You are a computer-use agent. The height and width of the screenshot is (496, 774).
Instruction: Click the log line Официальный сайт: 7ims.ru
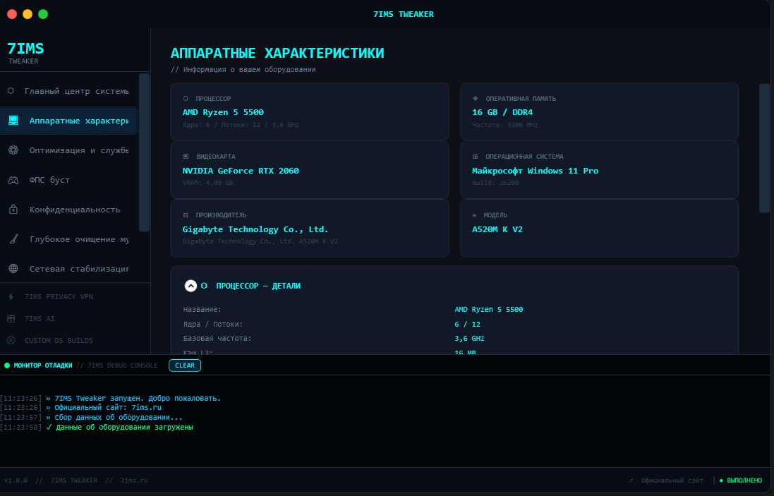click(x=108, y=408)
